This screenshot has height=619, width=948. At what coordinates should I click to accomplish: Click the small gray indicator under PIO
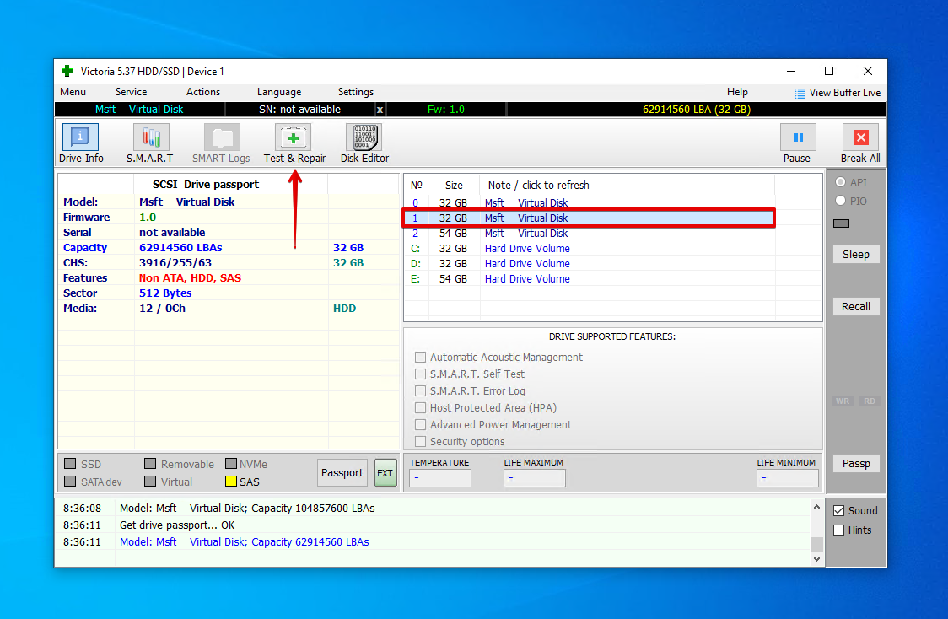pyautogui.click(x=841, y=223)
